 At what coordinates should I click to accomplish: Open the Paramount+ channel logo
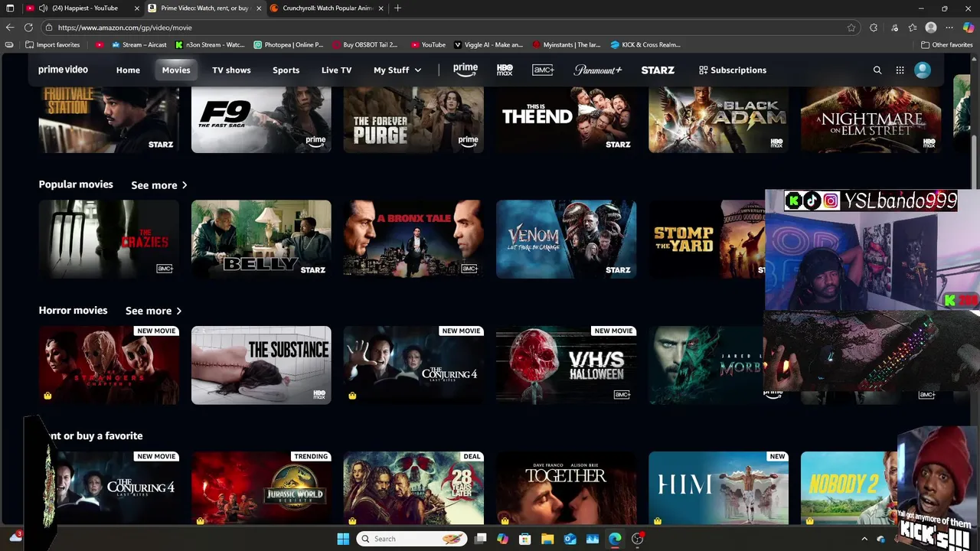tap(597, 70)
